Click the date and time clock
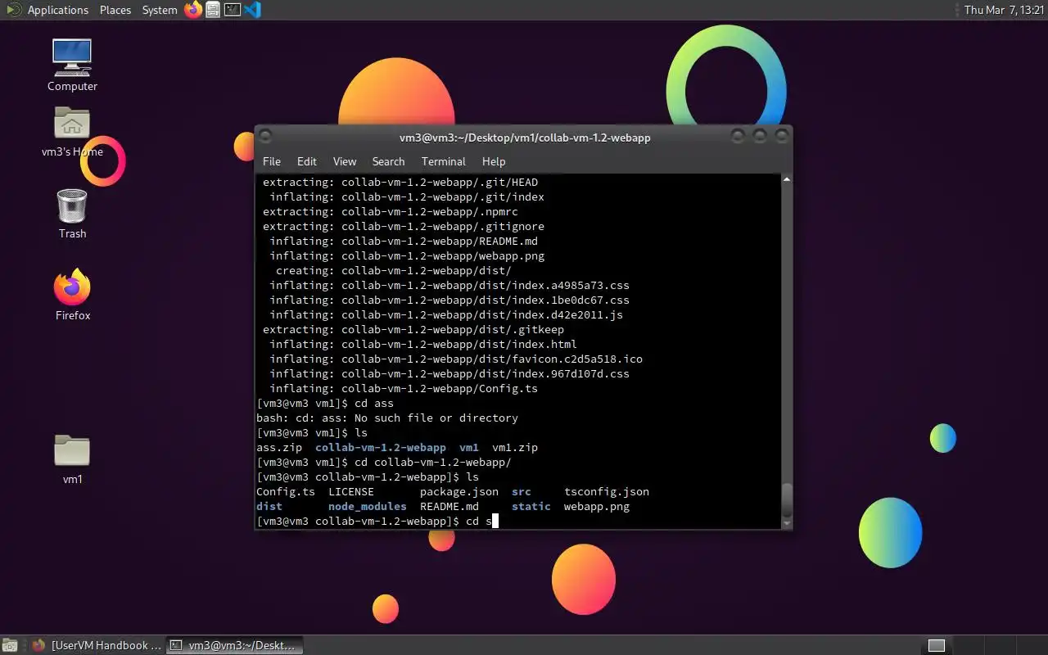This screenshot has width=1048, height=655. coord(1004,10)
